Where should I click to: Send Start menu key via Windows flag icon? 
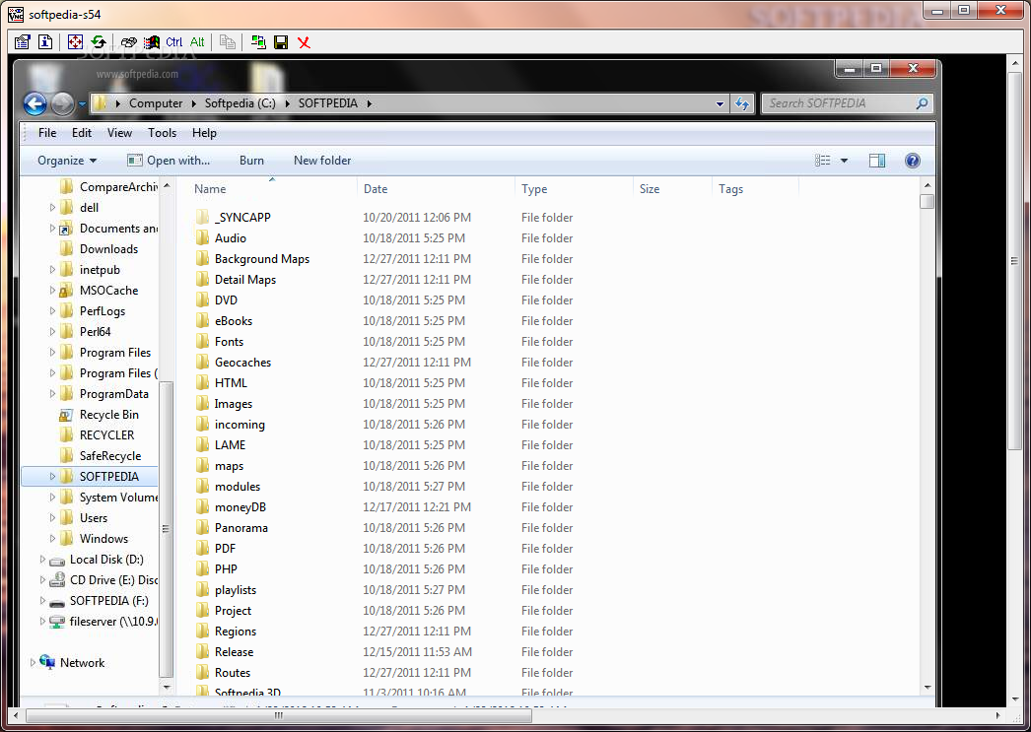point(151,42)
